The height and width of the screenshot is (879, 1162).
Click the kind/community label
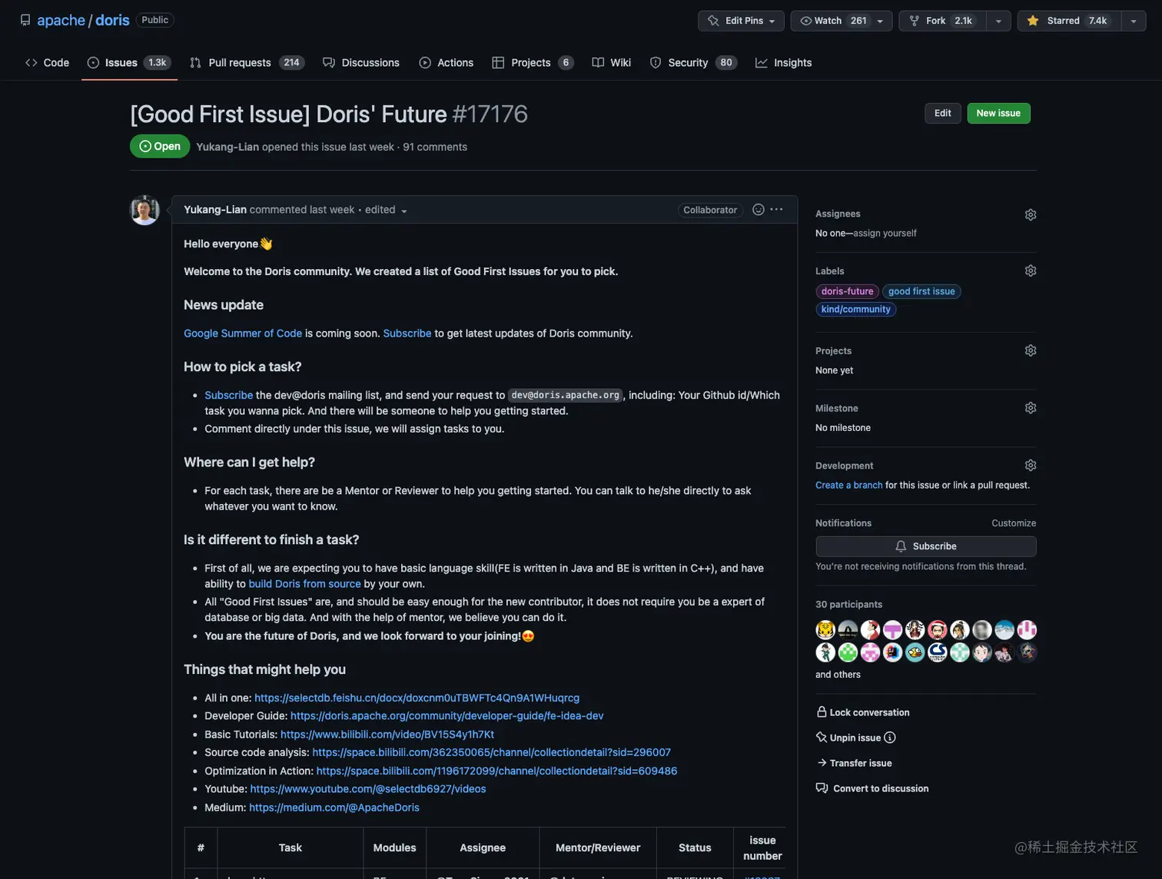click(855, 310)
